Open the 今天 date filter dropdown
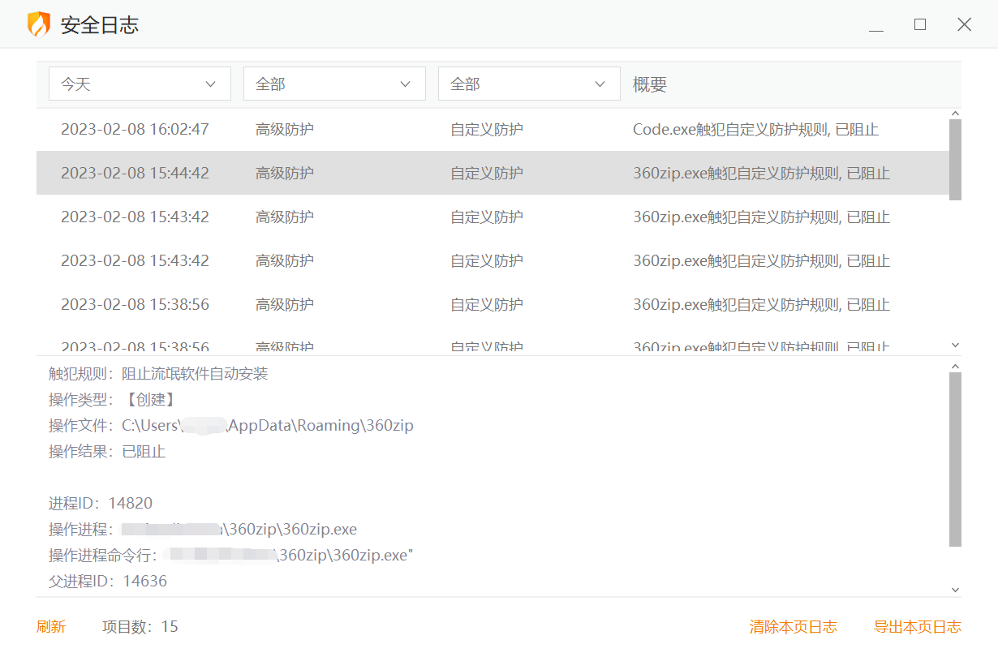This screenshot has width=998, height=657. coord(140,84)
